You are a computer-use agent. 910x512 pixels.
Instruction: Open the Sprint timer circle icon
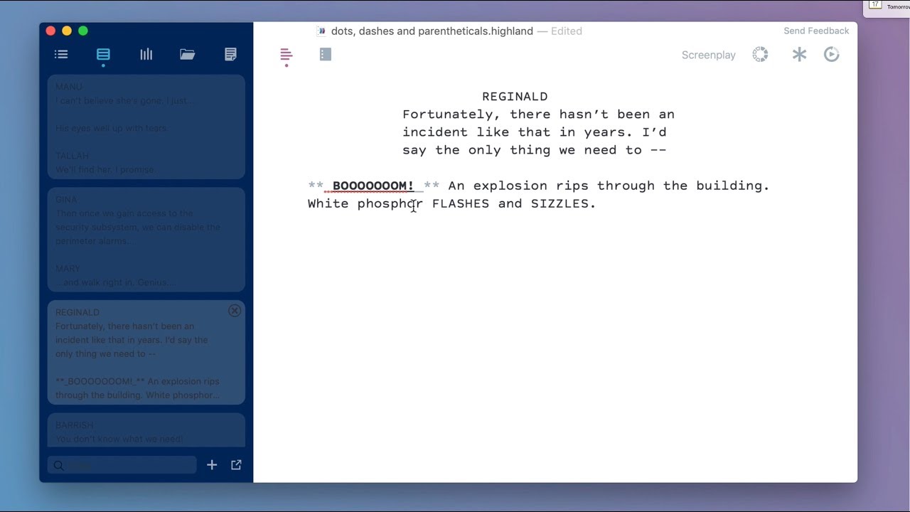761,55
